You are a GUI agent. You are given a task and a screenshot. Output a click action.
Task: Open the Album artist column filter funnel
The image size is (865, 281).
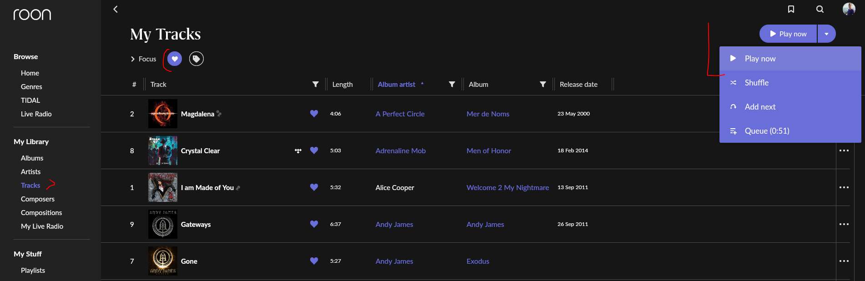tap(452, 84)
